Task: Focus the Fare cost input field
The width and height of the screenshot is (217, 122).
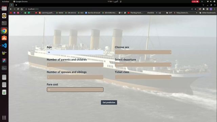Action: point(75,89)
